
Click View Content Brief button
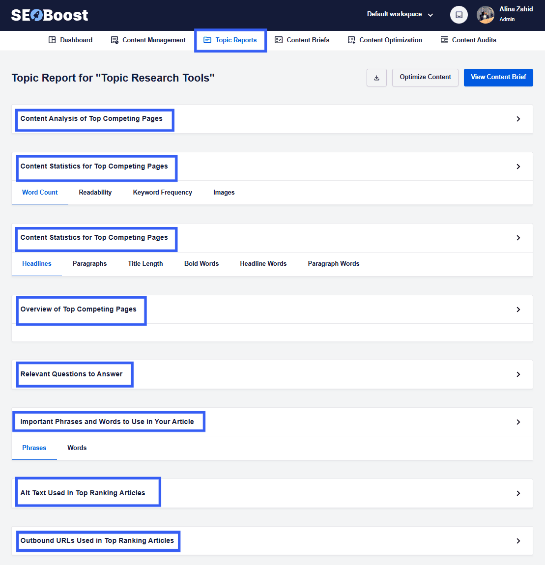coord(498,78)
